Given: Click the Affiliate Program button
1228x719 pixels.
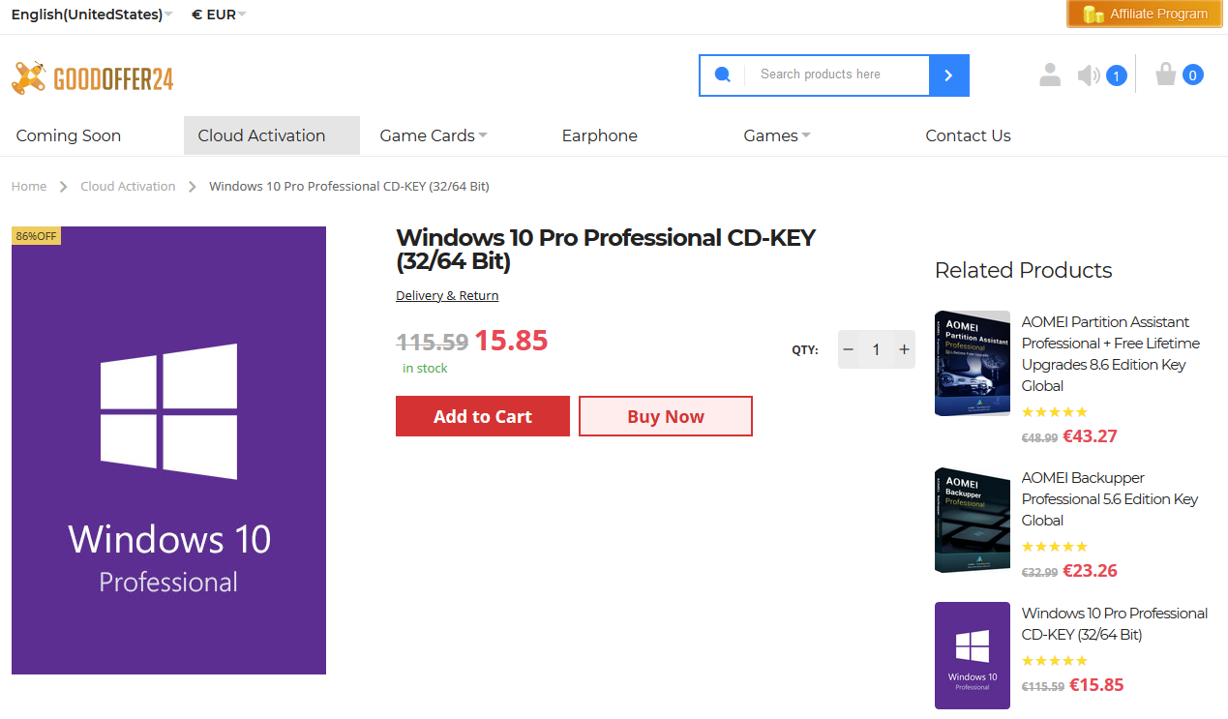Looking at the screenshot, I should pyautogui.click(x=1145, y=14).
